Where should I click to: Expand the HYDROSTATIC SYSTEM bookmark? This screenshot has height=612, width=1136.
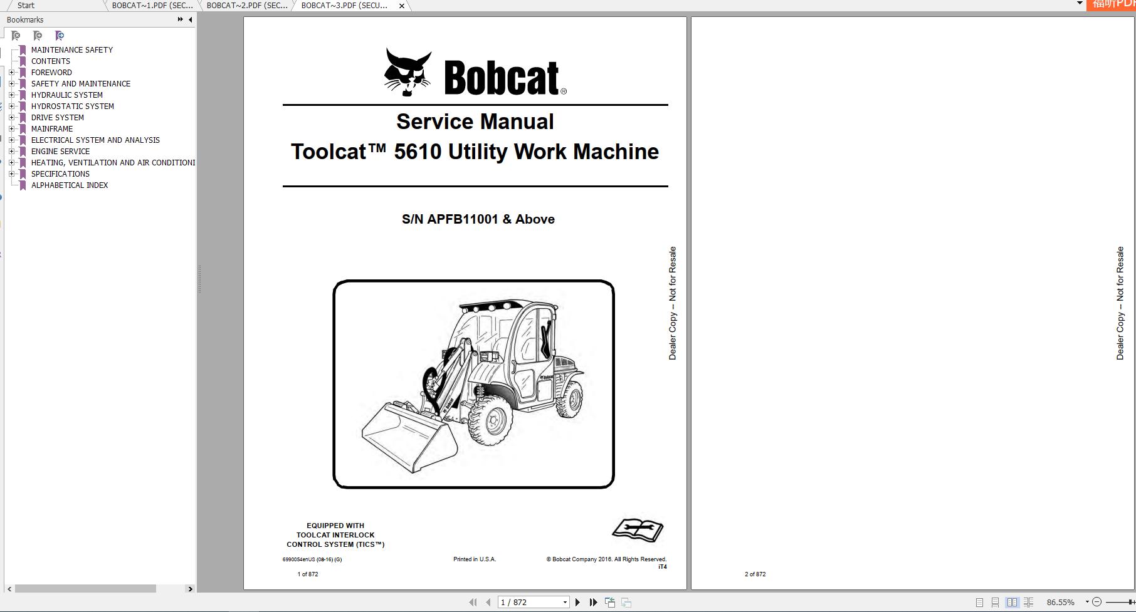[11, 106]
